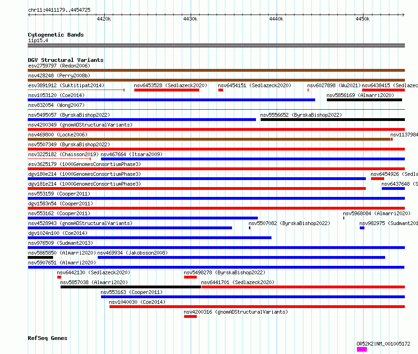Click the magenta OR52K2 gene block
Image resolution: width=418 pixels, height=354 pixels.
click(x=362, y=349)
